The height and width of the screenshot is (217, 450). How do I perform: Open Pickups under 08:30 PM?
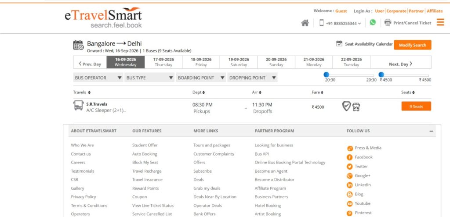point(201,111)
